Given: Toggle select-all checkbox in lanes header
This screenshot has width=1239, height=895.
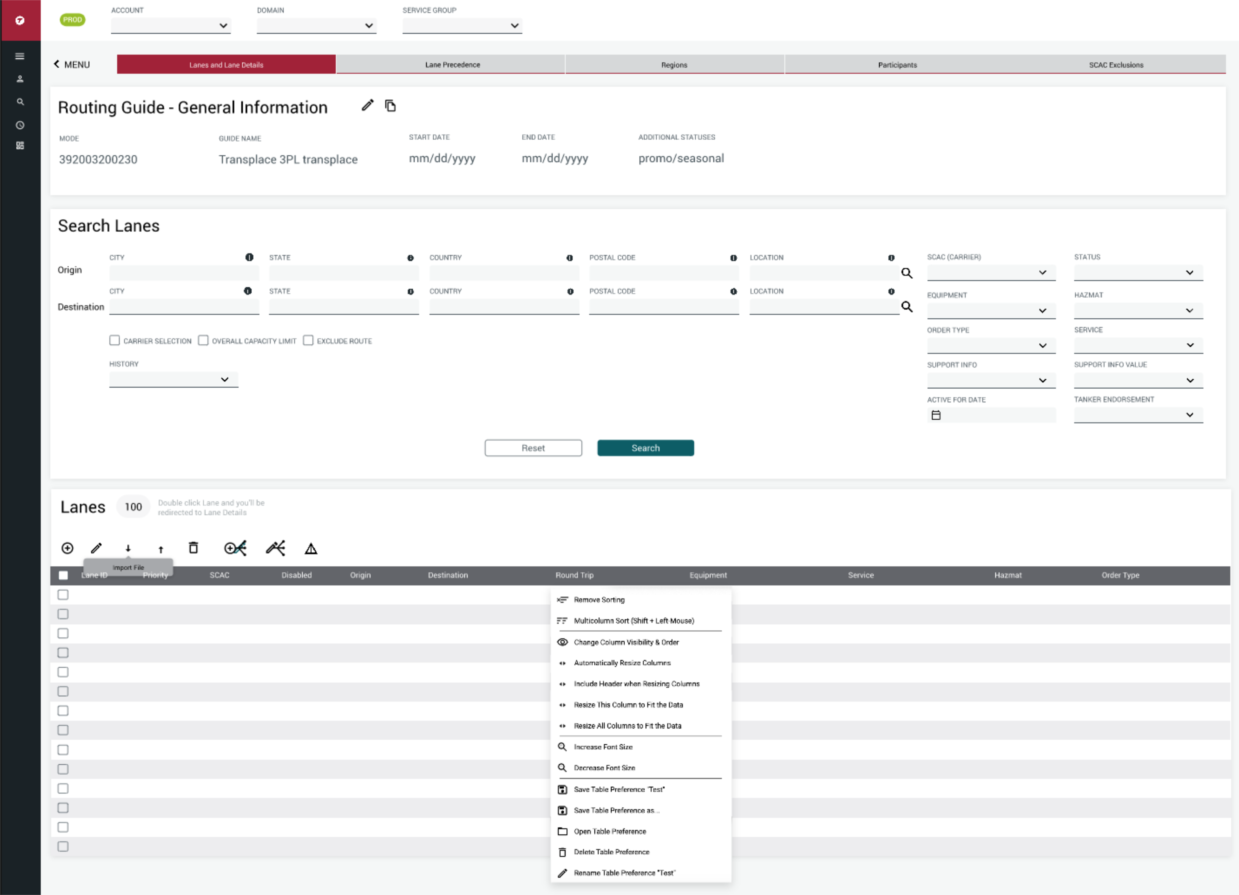Looking at the screenshot, I should [63, 576].
